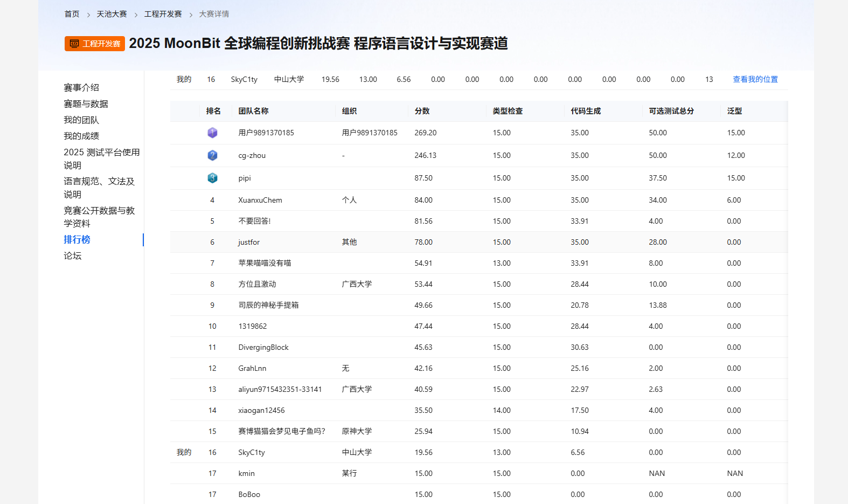Select the 排行榜 sidebar tab
The width and height of the screenshot is (848, 504).
click(x=77, y=239)
